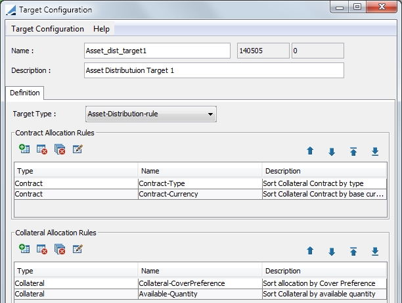402x303 pixels.
Task: Select the Contract-Currency rule row
Action: coord(200,194)
